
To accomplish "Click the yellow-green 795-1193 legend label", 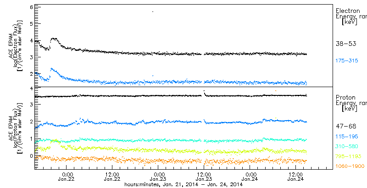I will (348, 156).
